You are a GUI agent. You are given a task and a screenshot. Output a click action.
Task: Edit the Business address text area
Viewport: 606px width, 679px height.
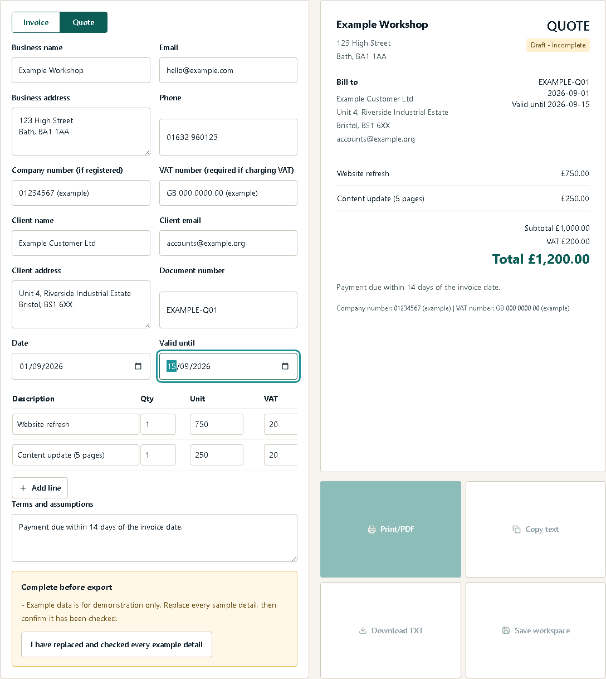coord(81,132)
